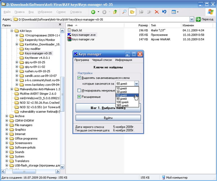Sort files by the Имя column header
Screen dimensions: 217x181
(x=95, y=25)
